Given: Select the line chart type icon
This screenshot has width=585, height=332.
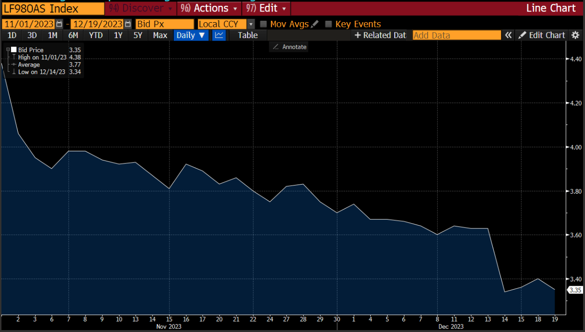Looking at the screenshot, I should coord(219,35).
